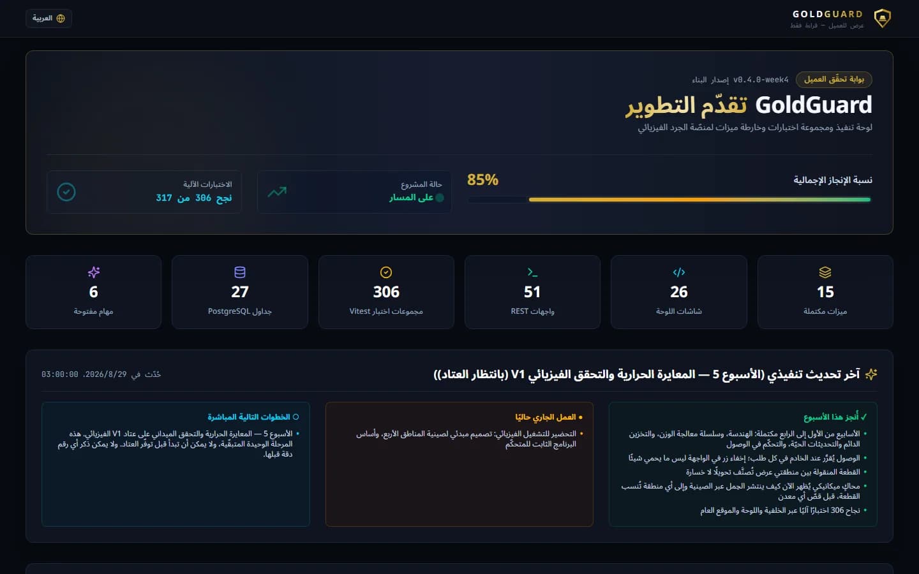This screenshot has height=574, width=919.
Task: Click the GoldGuard تقدّم التطوير heading
Action: coord(749,105)
